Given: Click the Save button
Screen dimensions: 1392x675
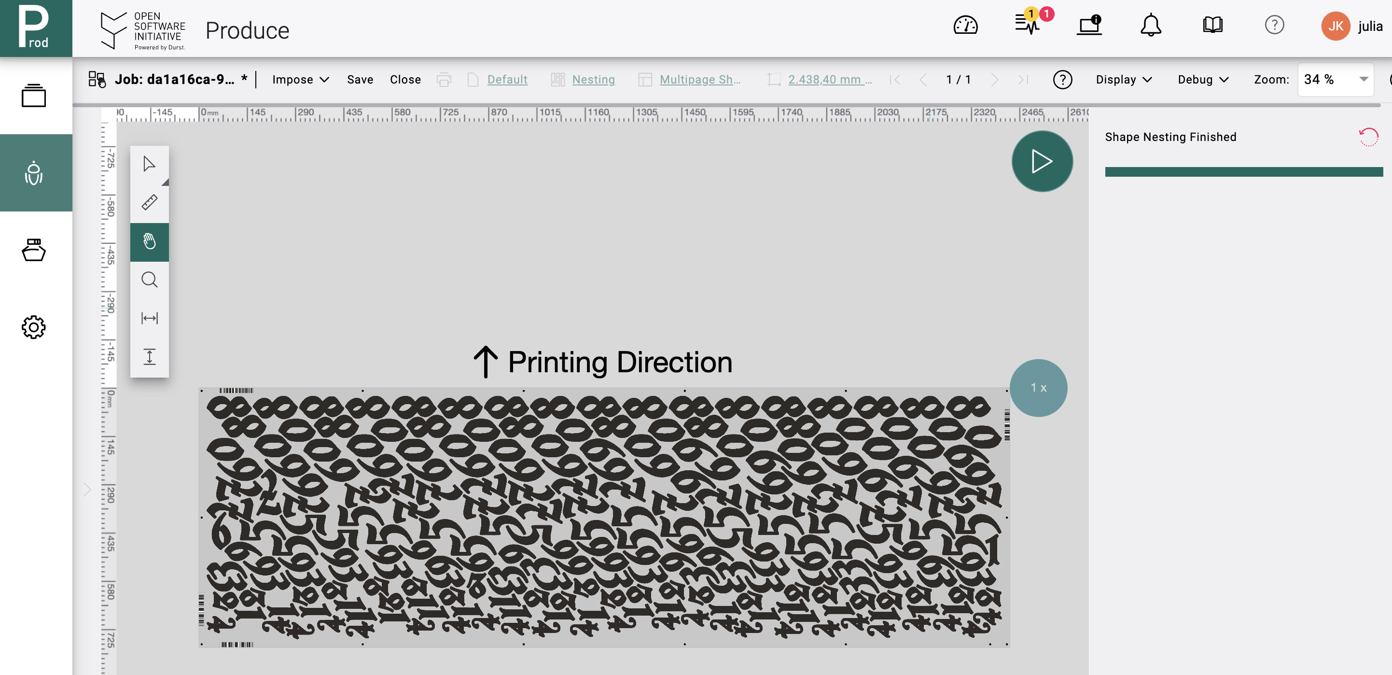Looking at the screenshot, I should [360, 80].
